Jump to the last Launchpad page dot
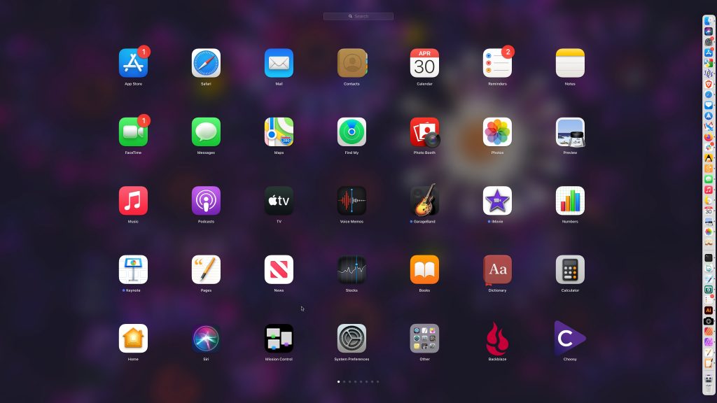 coord(378,382)
